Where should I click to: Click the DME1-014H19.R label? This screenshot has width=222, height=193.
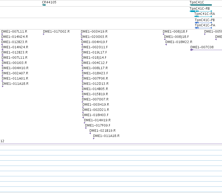point(97,120)
